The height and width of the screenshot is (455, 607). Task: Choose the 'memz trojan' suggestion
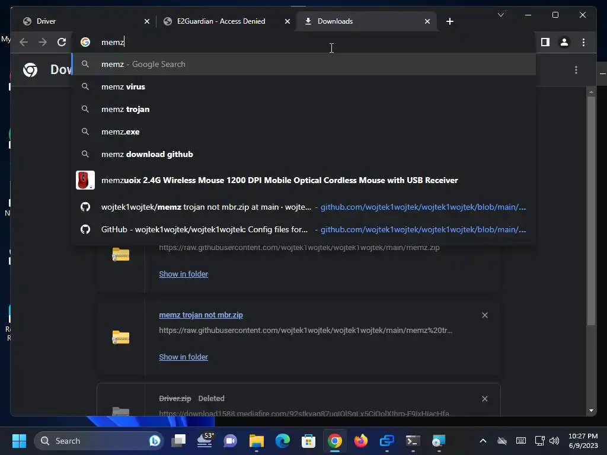click(303, 109)
